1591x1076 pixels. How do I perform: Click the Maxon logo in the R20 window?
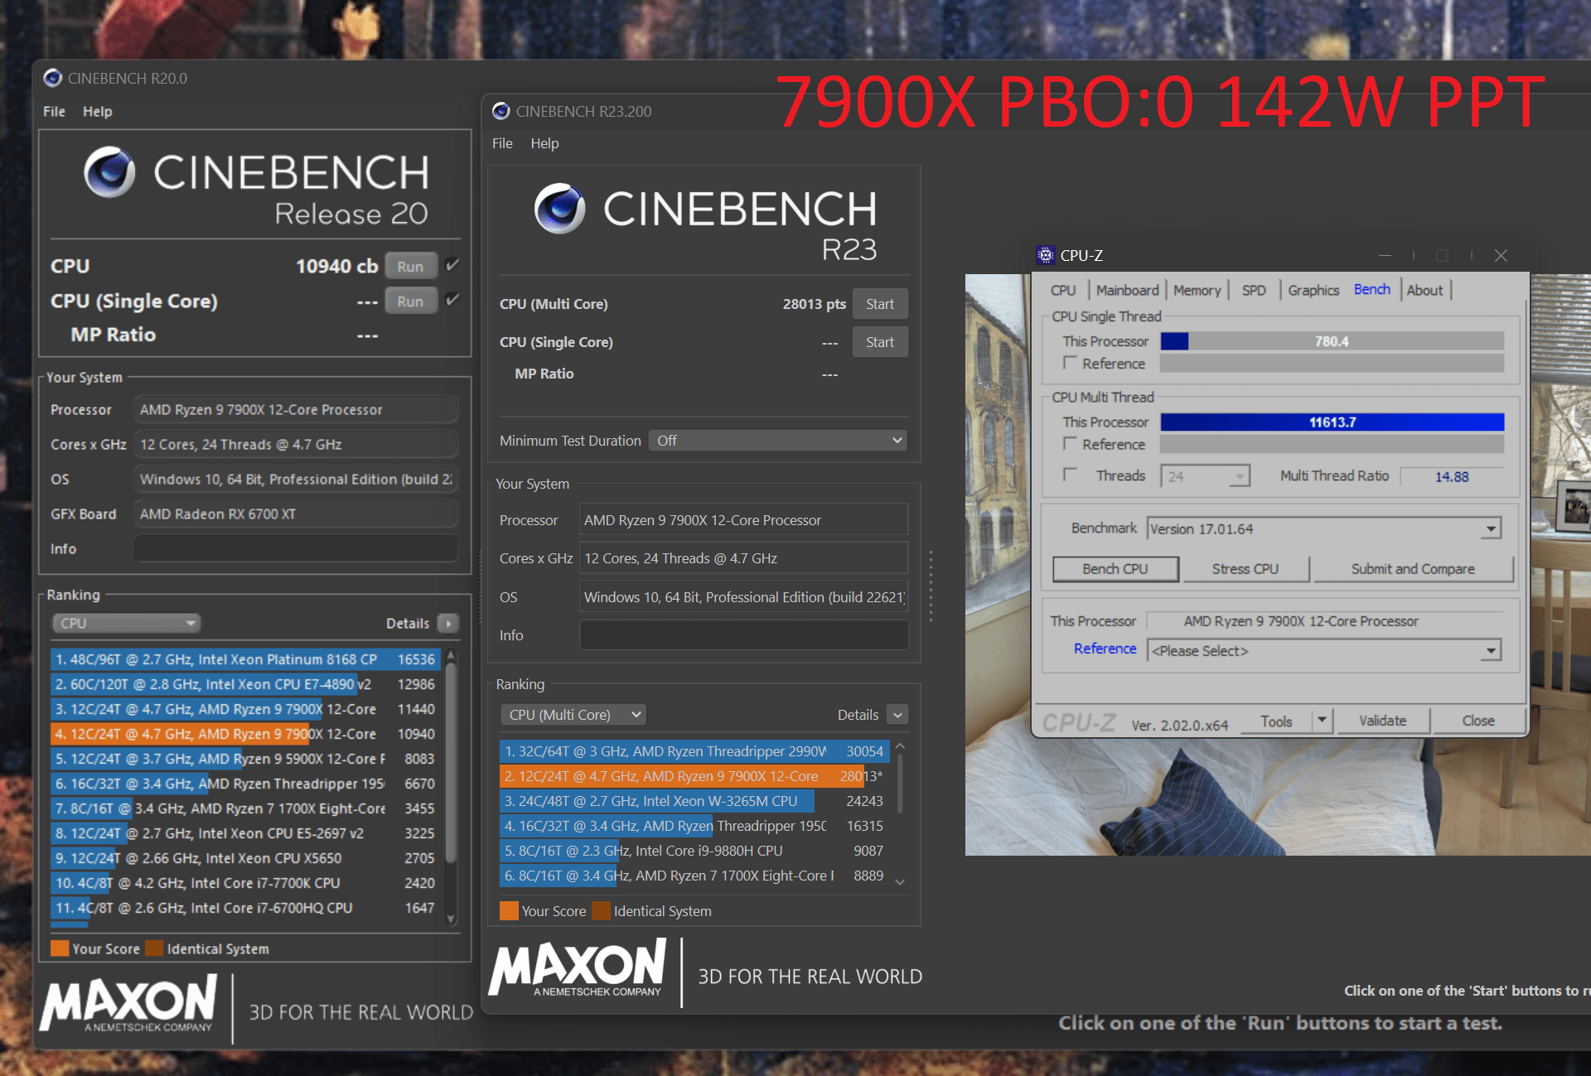pos(128,1003)
